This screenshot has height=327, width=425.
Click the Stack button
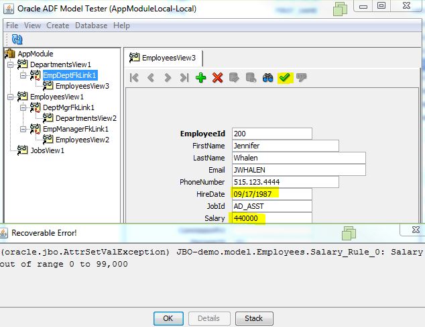pos(254,318)
